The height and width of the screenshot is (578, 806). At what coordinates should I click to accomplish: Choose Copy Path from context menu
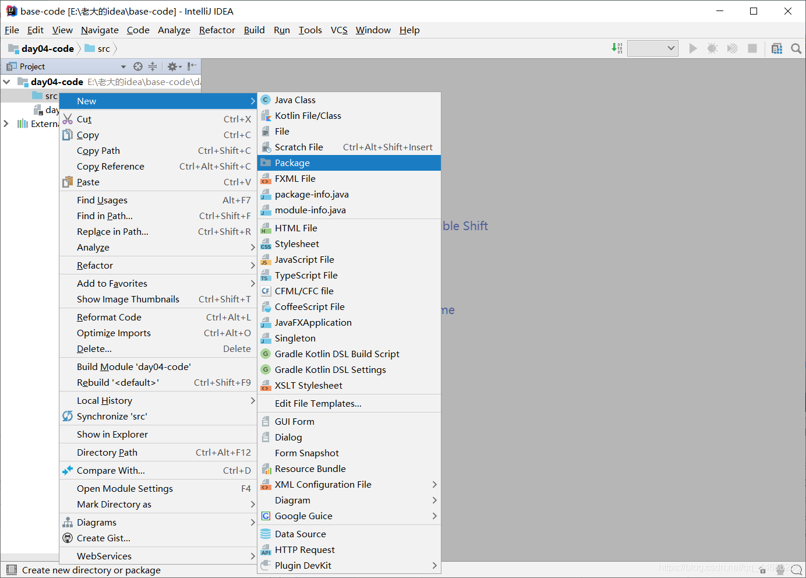pos(158,151)
